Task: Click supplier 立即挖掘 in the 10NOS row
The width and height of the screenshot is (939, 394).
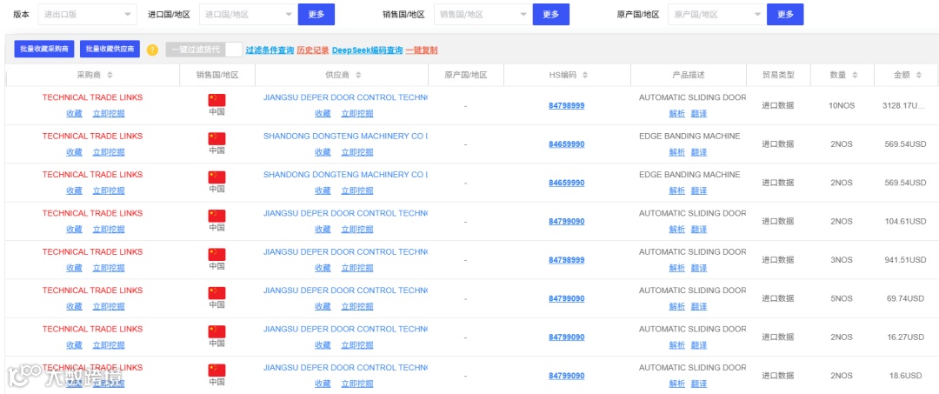Action: pos(357,114)
